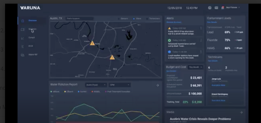Open options menu for pump shutdown alert
This screenshot has width=261, height=123.
pyautogui.click(x=201, y=28)
